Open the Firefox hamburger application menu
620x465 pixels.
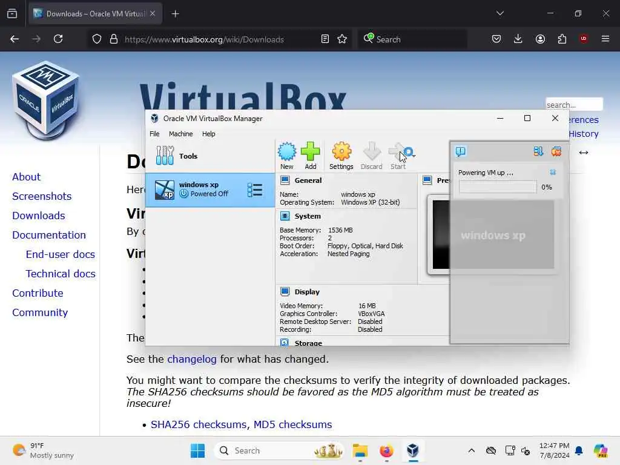605,39
